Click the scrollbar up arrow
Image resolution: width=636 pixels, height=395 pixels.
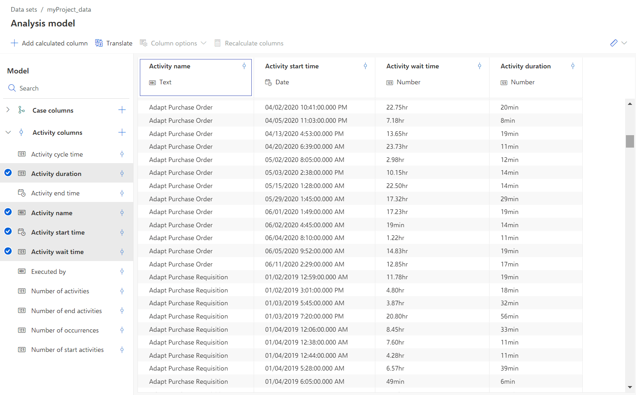tap(630, 104)
